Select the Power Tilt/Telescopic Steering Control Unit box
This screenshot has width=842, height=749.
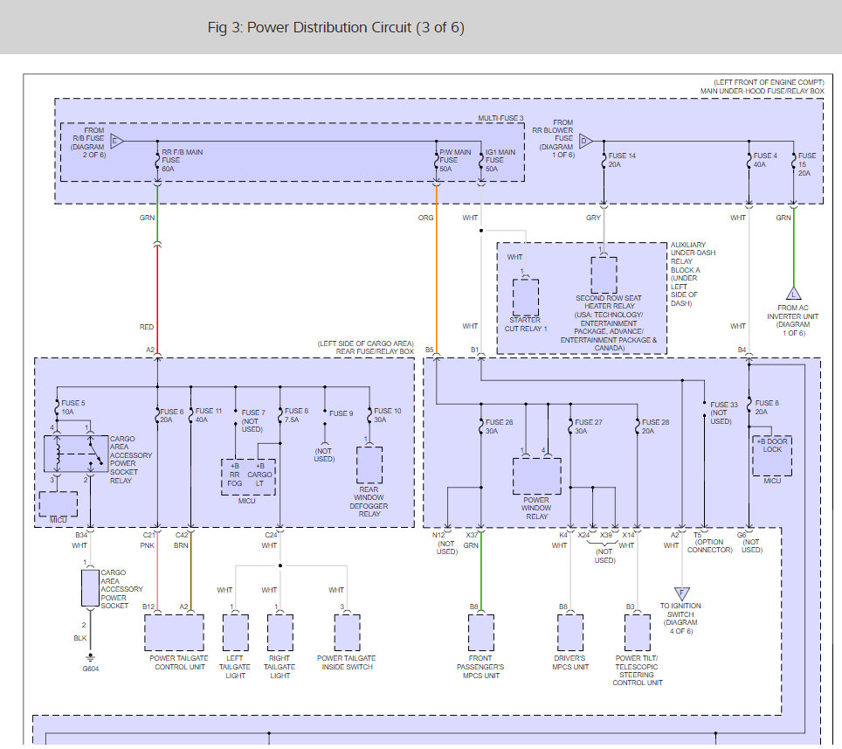(638, 633)
